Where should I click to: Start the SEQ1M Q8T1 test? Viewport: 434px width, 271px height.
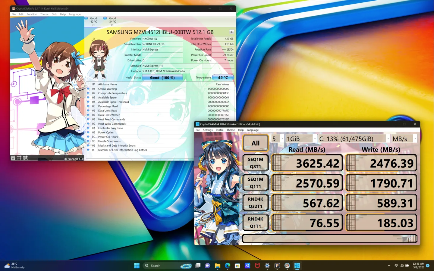pyautogui.click(x=255, y=163)
